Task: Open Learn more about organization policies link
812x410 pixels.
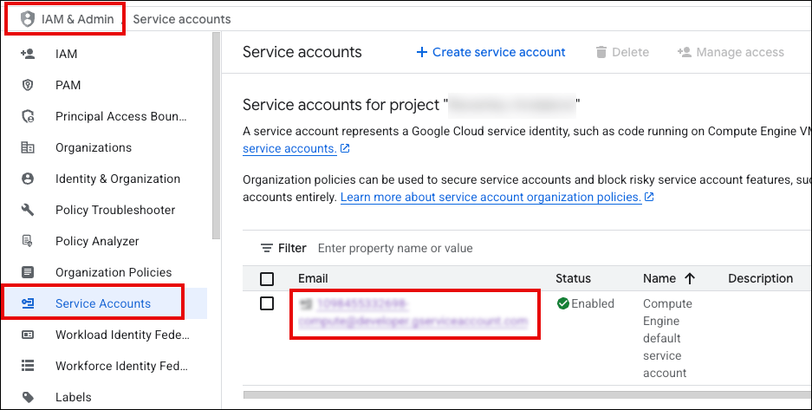Action: [x=491, y=198]
